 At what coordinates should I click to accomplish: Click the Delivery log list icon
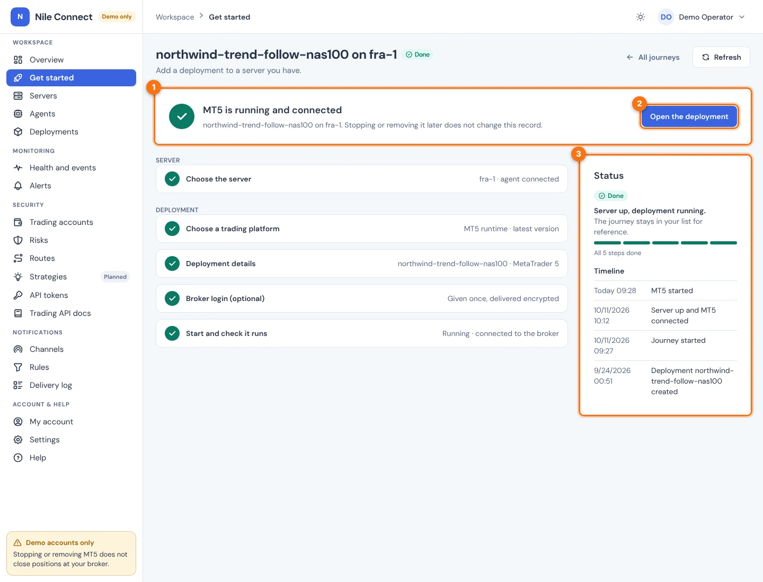pyautogui.click(x=18, y=385)
